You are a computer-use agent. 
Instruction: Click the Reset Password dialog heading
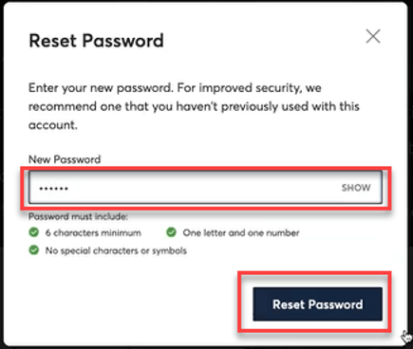tap(96, 41)
